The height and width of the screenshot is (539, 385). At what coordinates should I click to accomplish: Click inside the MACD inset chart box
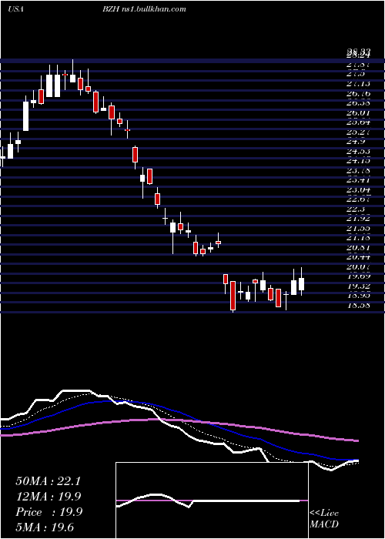click(x=212, y=500)
